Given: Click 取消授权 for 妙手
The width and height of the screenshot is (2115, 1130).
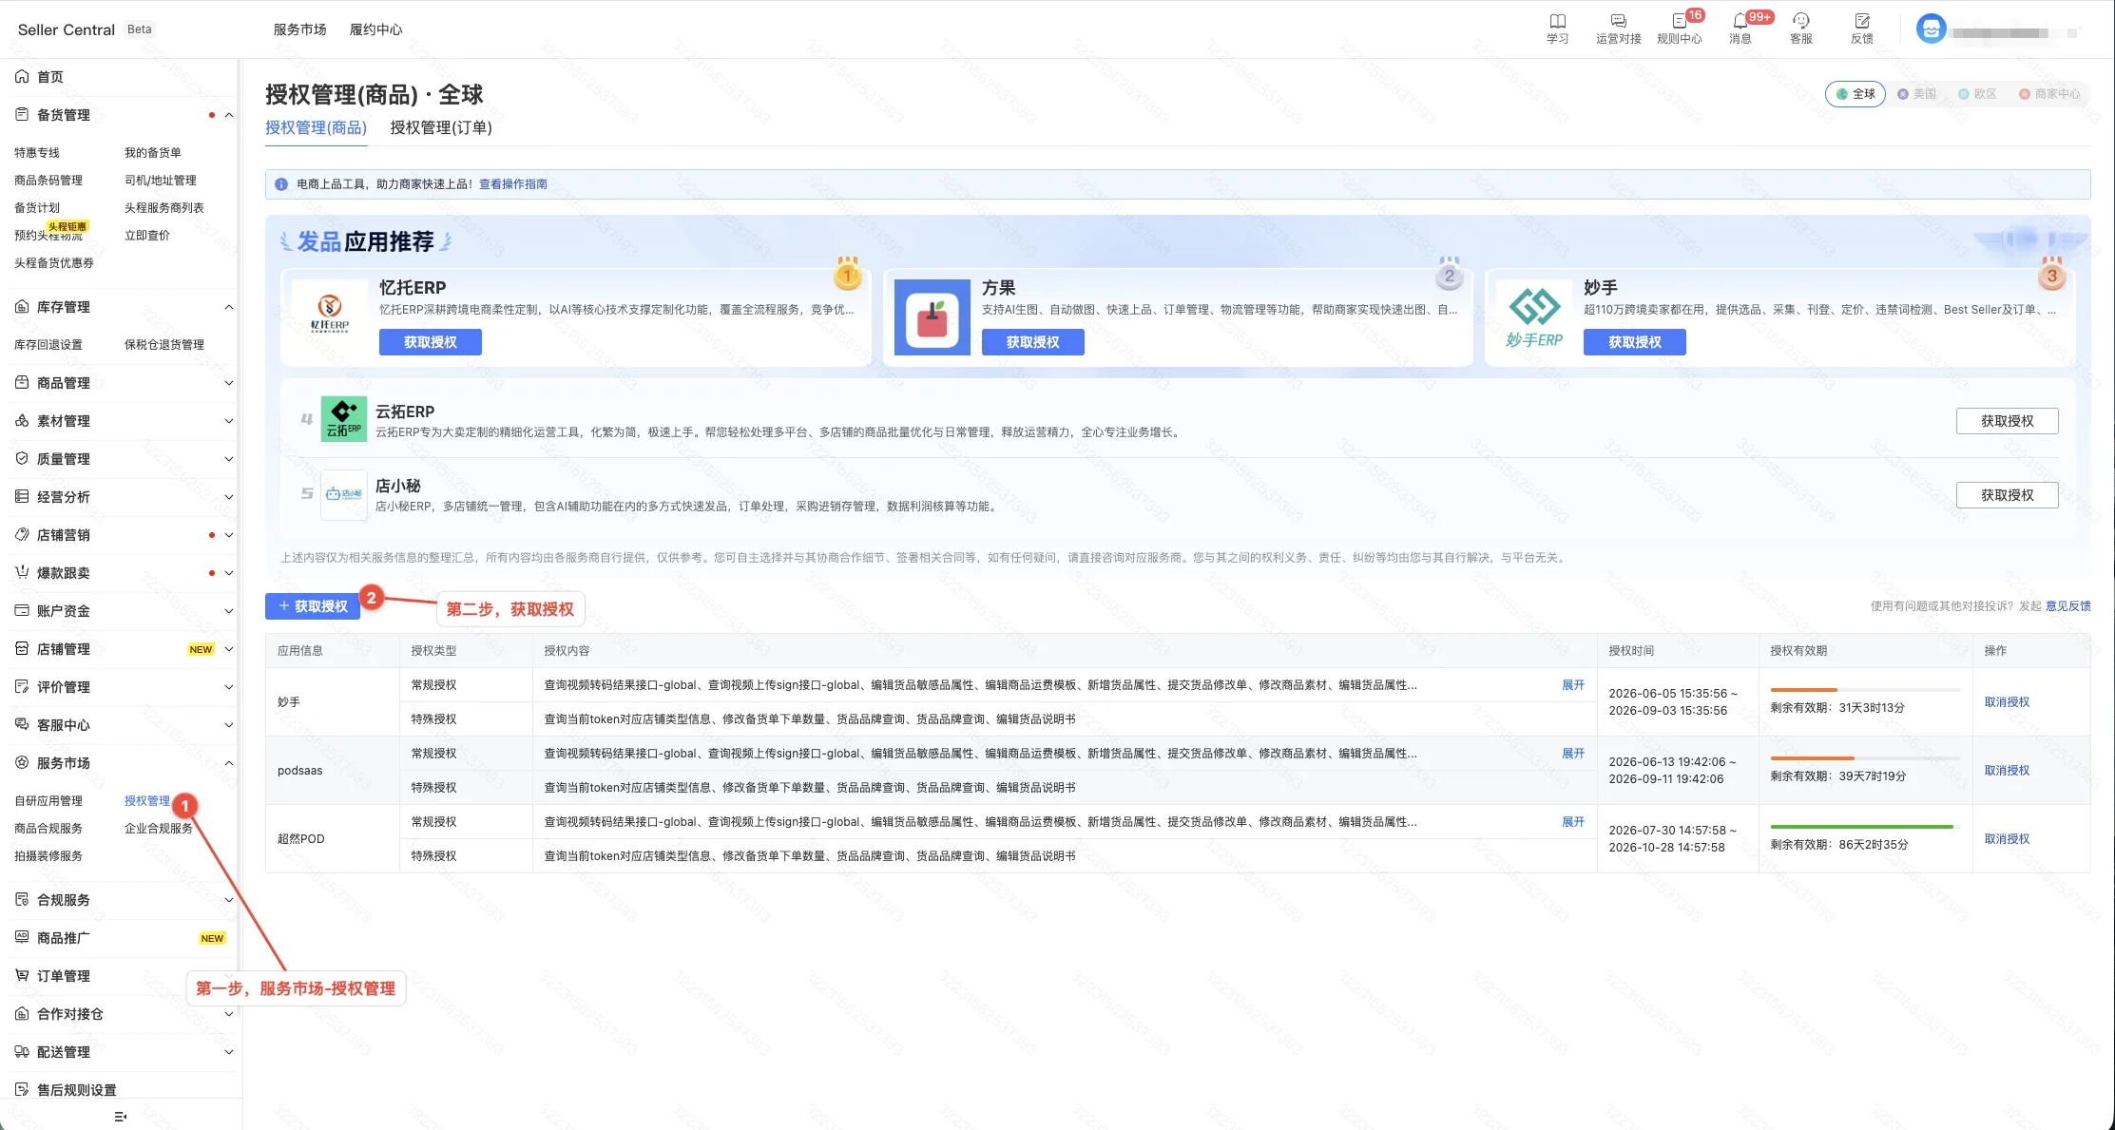Looking at the screenshot, I should click(2007, 702).
